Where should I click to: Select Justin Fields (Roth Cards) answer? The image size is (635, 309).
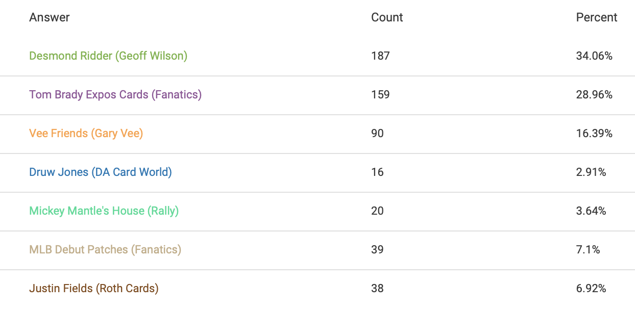(94, 289)
